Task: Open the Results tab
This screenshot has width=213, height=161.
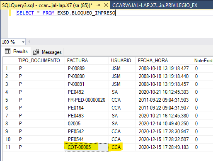Action: point(16,51)
